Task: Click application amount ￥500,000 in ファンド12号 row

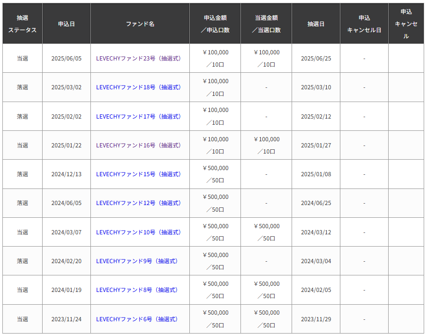Action: [x=215, y=197]
